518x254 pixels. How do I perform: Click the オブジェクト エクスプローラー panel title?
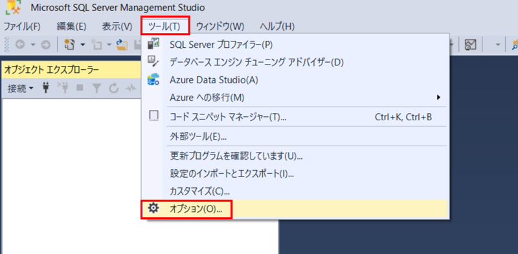click(x=51, y=70)
